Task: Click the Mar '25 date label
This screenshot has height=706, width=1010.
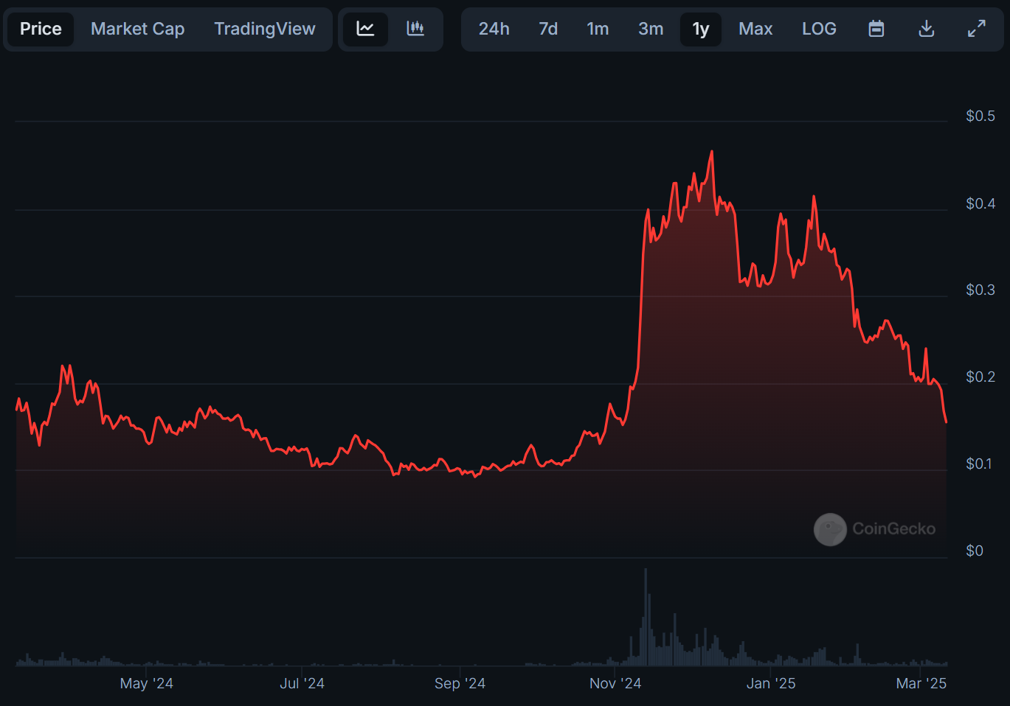Action: click(x=921, y=683)
